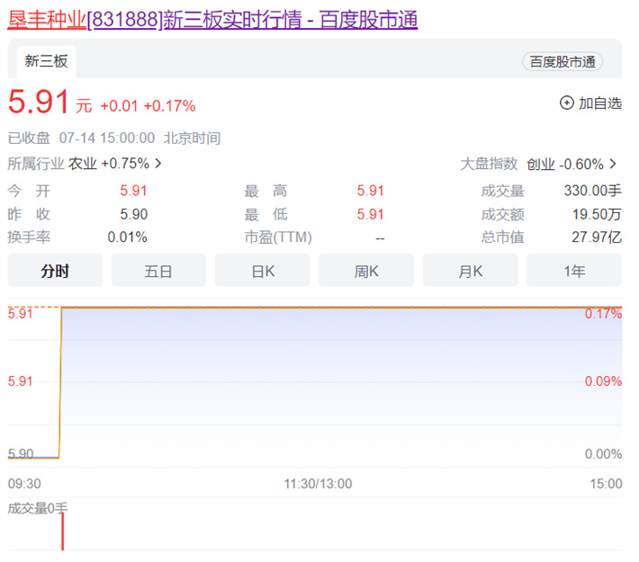
Task: Select the 月K monthly chart
Action: click(470, 271)
